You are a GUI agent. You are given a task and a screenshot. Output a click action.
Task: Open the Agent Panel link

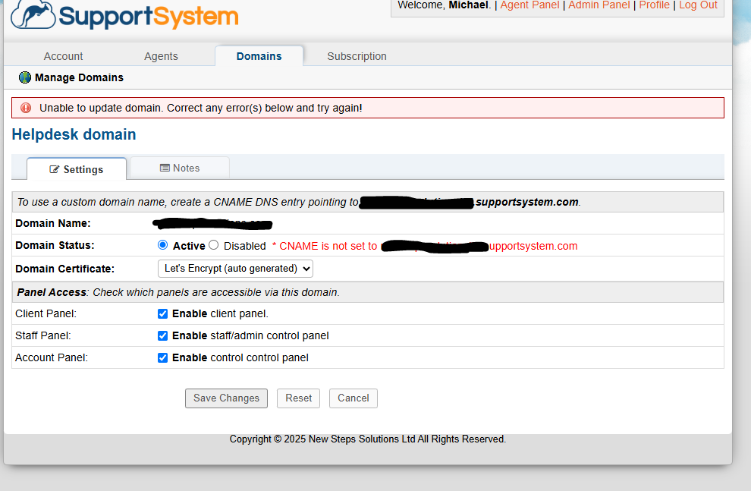(529, 5)
